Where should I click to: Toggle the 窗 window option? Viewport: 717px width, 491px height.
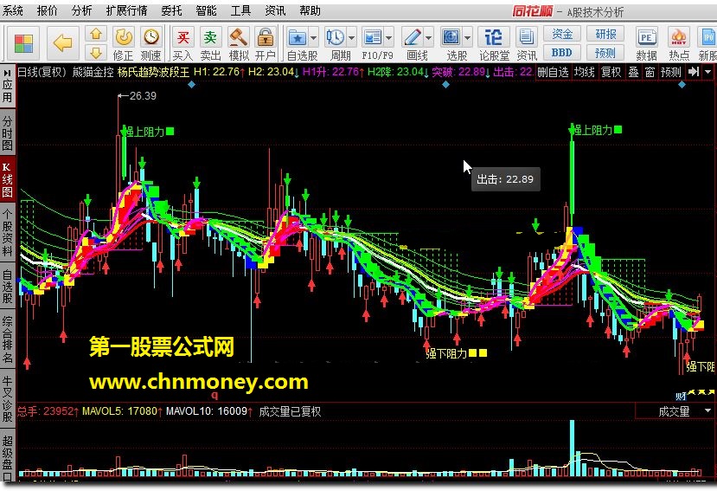[650, 72]
